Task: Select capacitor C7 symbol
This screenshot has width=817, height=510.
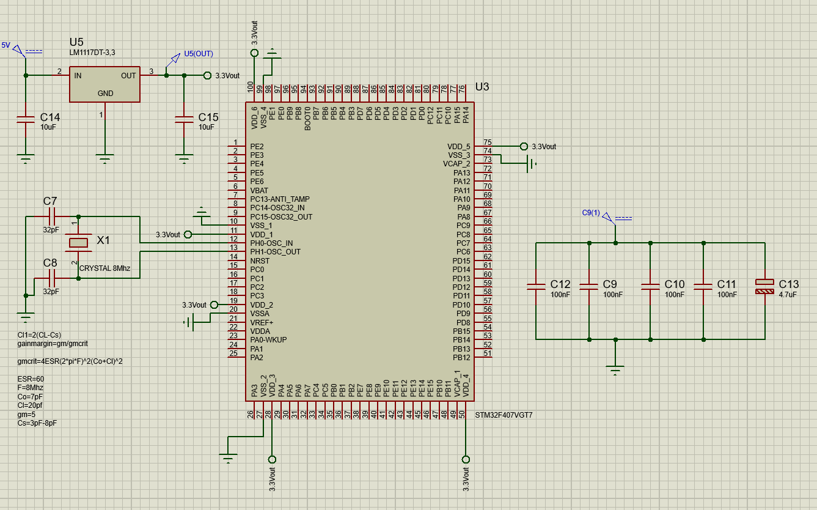Action: (x=51, y=216)
